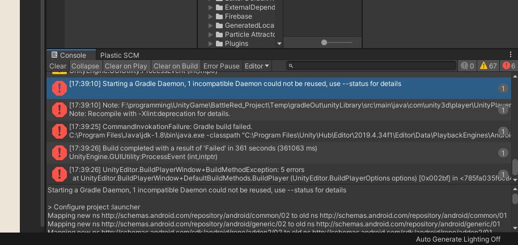The image size is (518, 245).
Task: Click detail pane scroll up arrow
Action: 515,189
